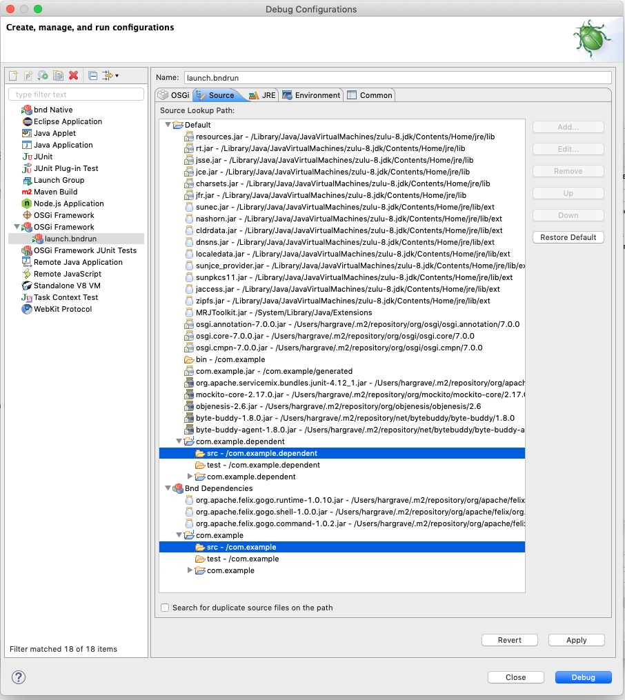Delete the selected launch configuration
The width and height of the screenshot is (625, 700).
[75, 75]
